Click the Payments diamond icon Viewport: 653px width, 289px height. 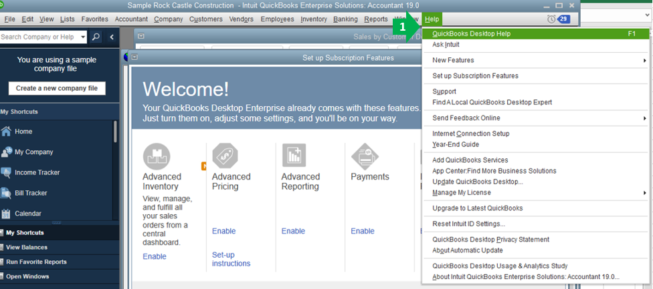click(365, 157)
